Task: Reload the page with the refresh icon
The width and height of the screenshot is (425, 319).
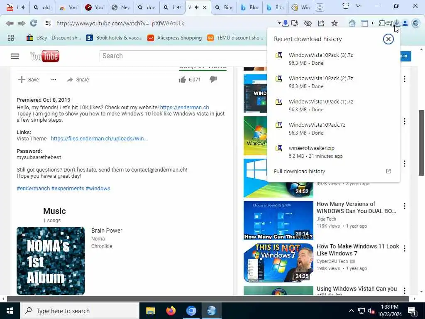Action: point(34,23)
